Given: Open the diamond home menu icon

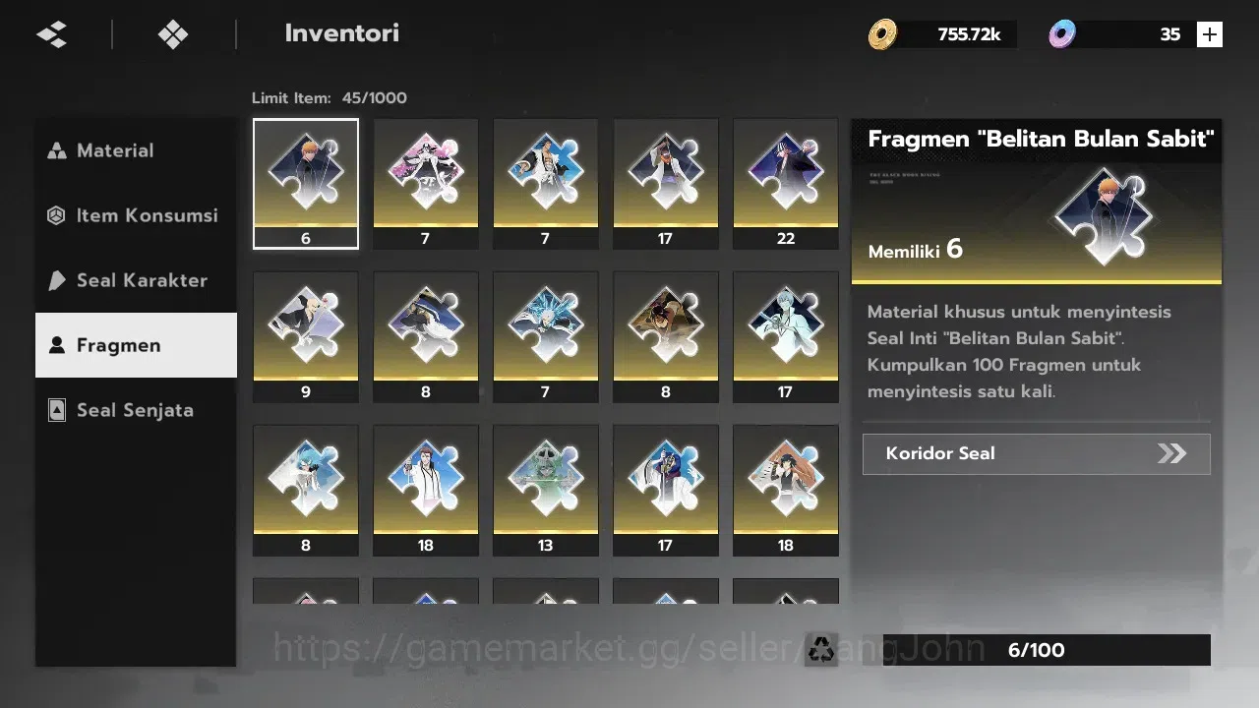Looking at the screenshot, I should (x=173, y=34).
